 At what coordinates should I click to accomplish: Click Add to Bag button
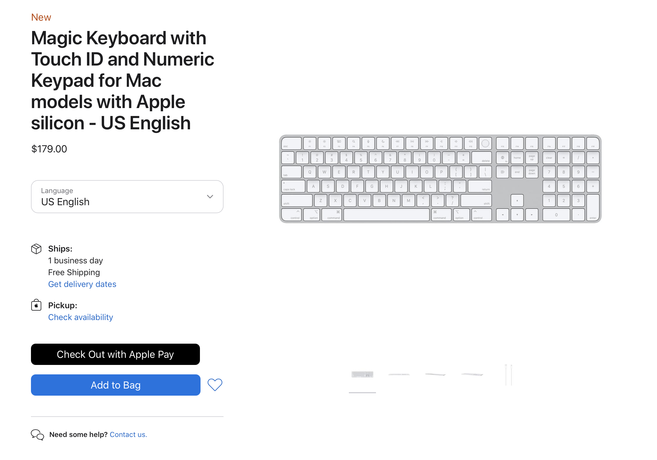[x=115, y=384]
